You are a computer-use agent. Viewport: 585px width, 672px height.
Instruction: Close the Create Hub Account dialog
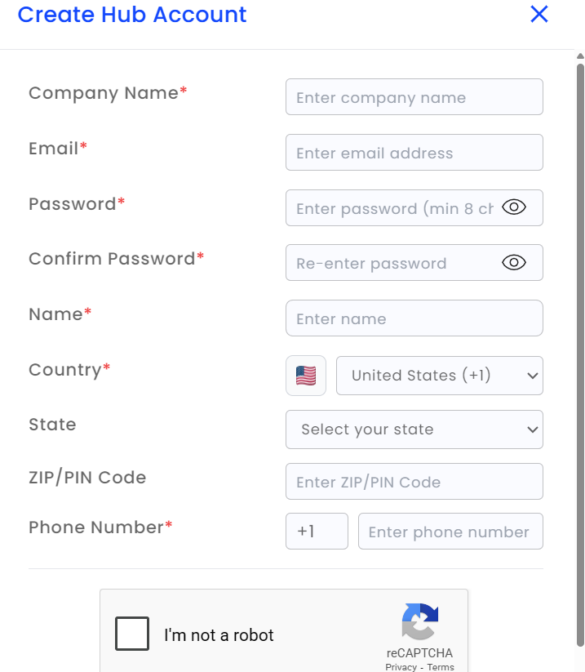538,14
